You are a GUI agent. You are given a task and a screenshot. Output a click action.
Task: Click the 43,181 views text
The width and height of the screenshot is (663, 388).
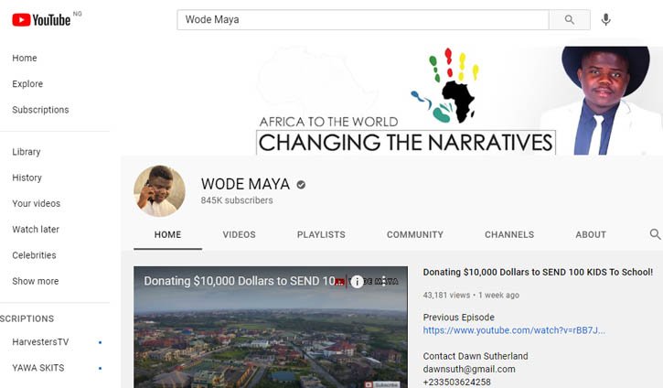446,295
